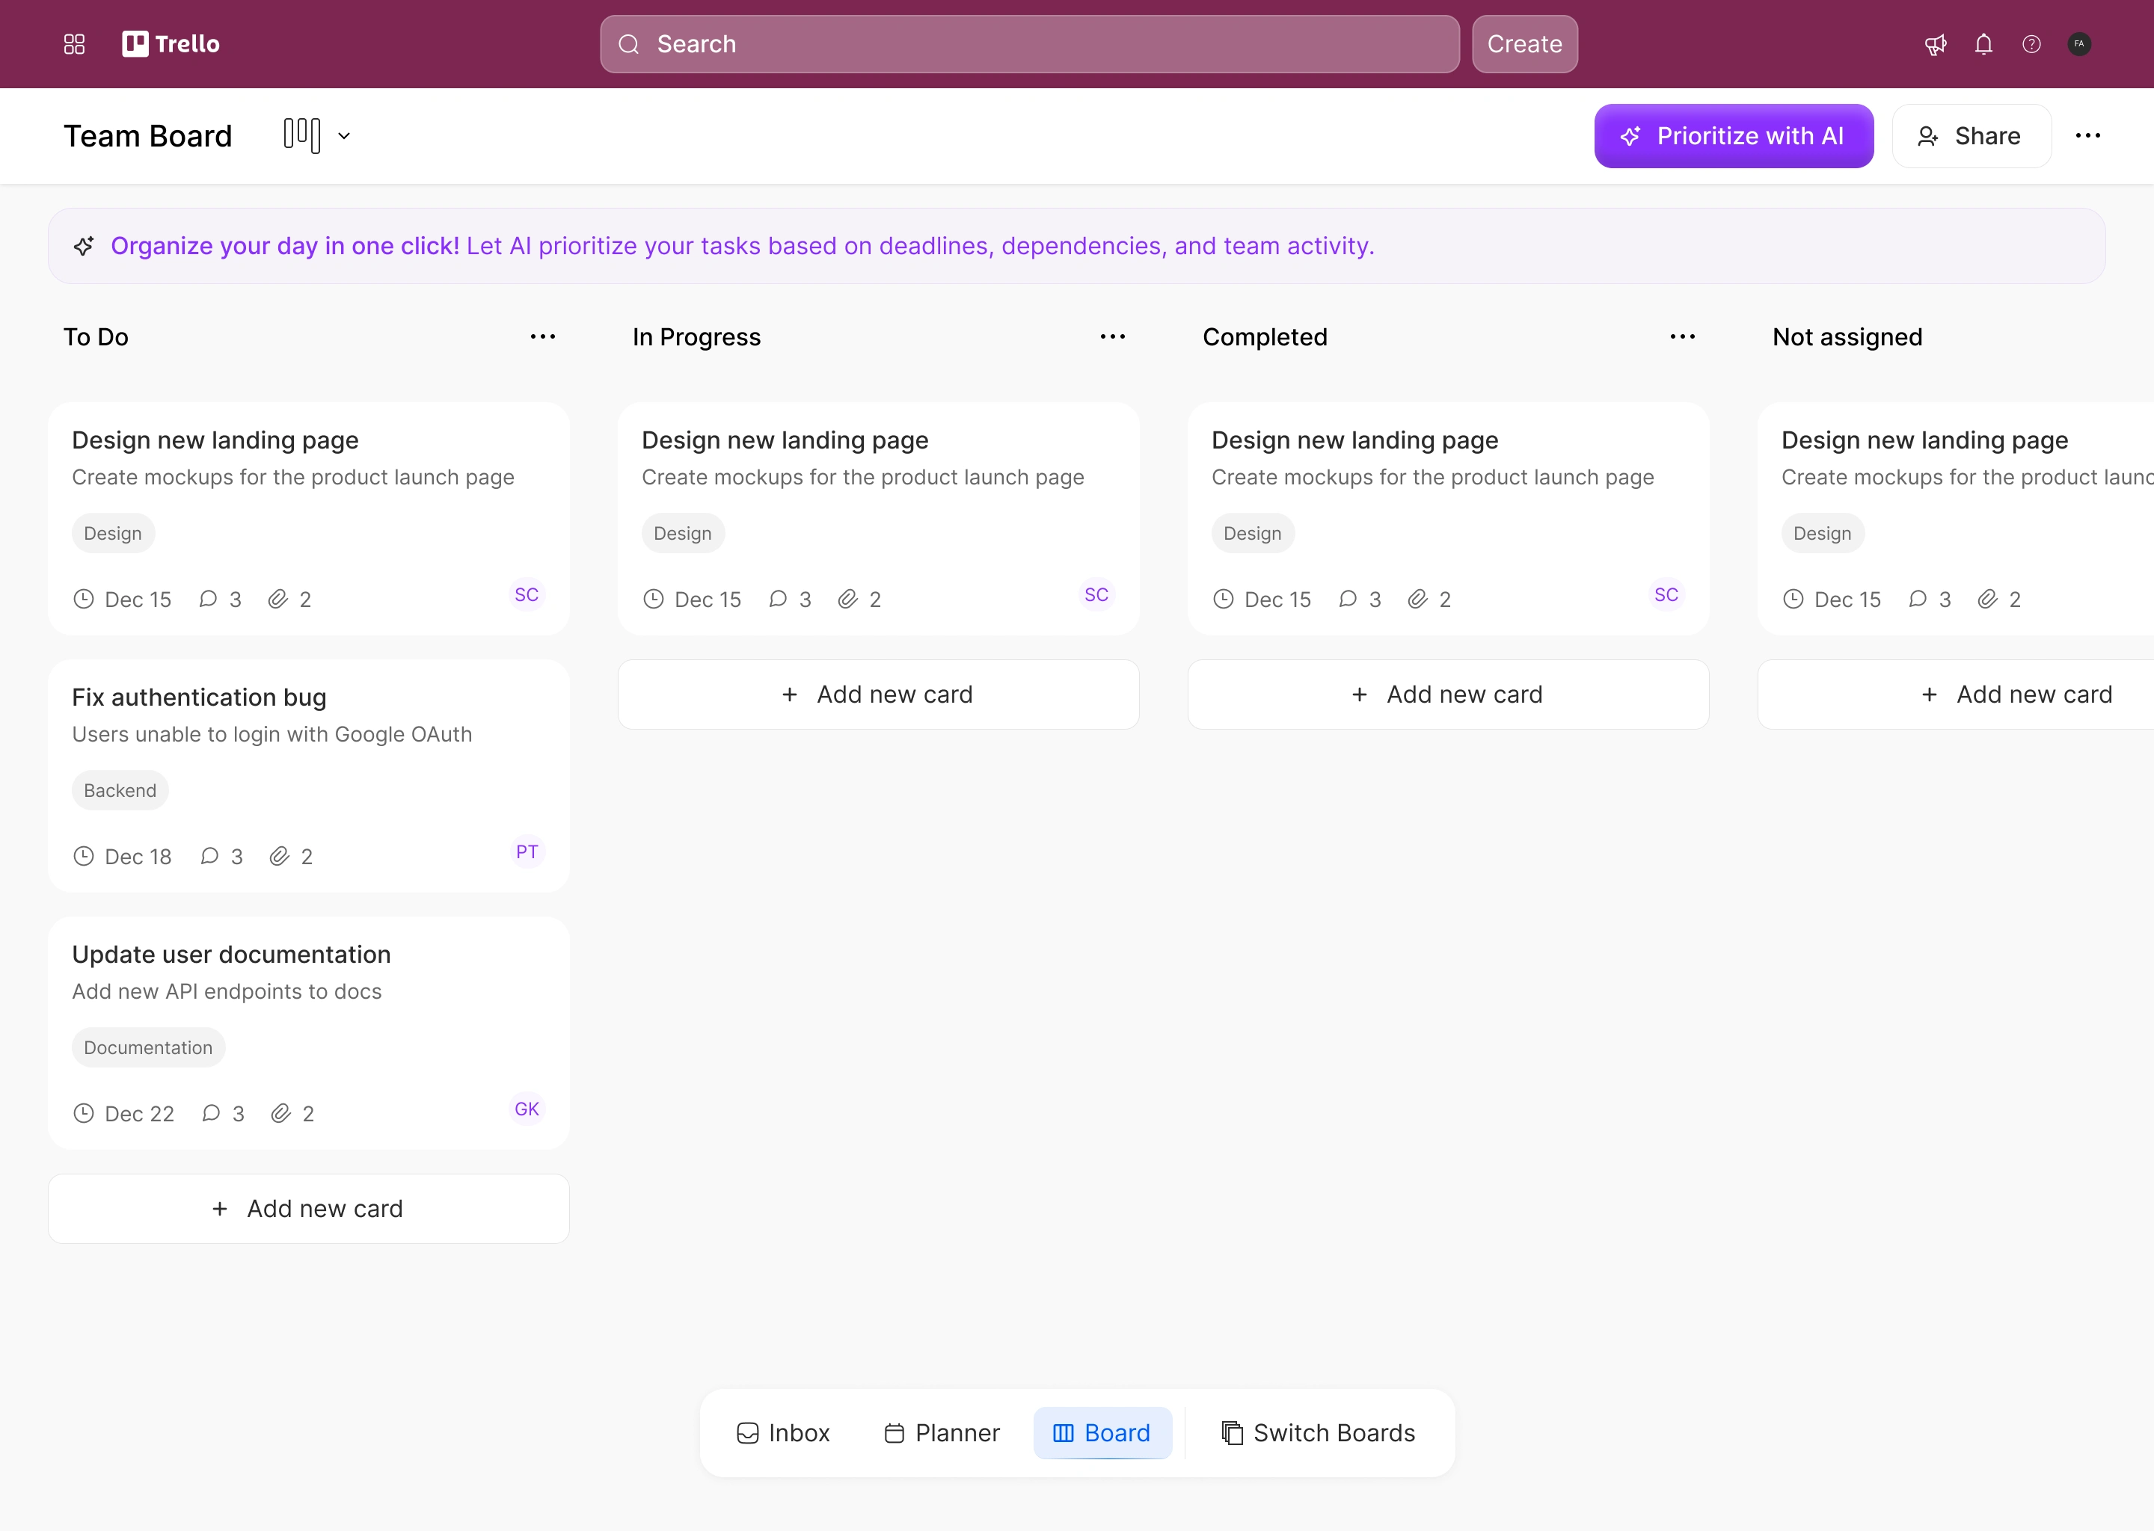
Task: Click the Backend label tag
Action: (x=120, y=790)
